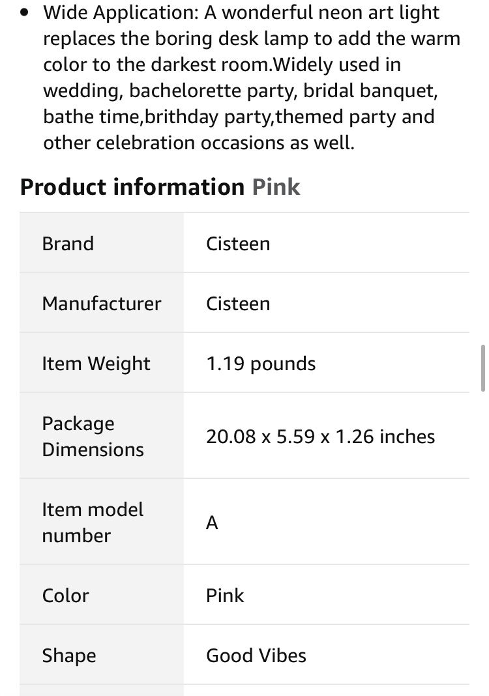
Task: Click the Manufacturer row label
Action: pyautogui.click(x=102, y=304)
